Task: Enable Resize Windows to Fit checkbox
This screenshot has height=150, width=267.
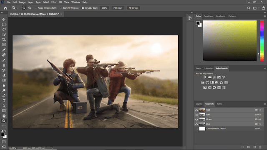Action: pos(36,8)
